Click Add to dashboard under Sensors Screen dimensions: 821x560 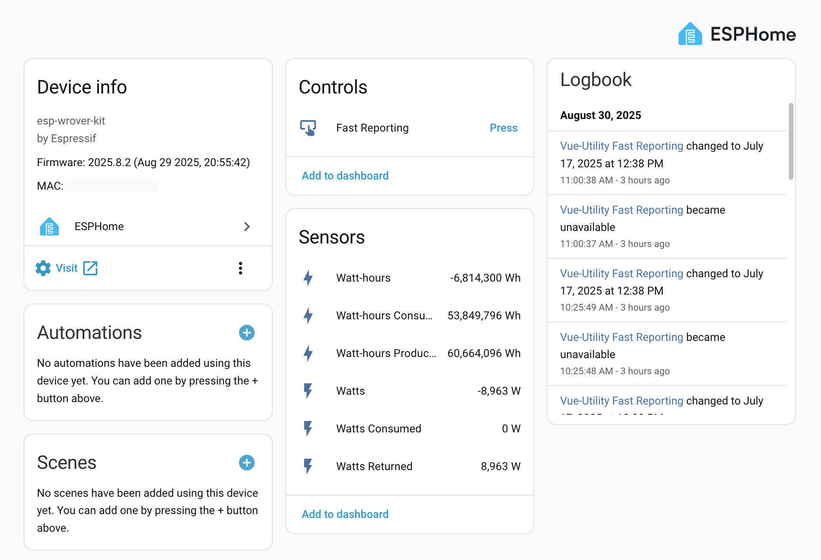345,514
